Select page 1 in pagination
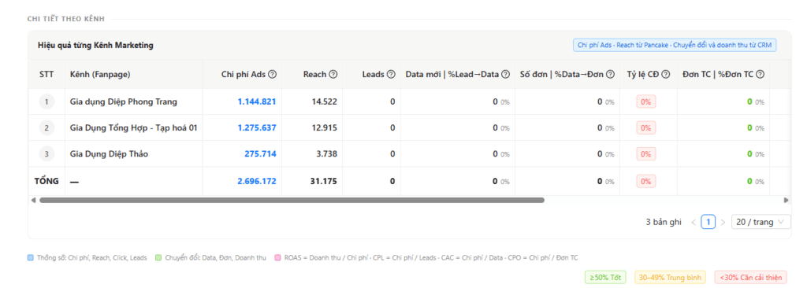 (x=708, y=222)
